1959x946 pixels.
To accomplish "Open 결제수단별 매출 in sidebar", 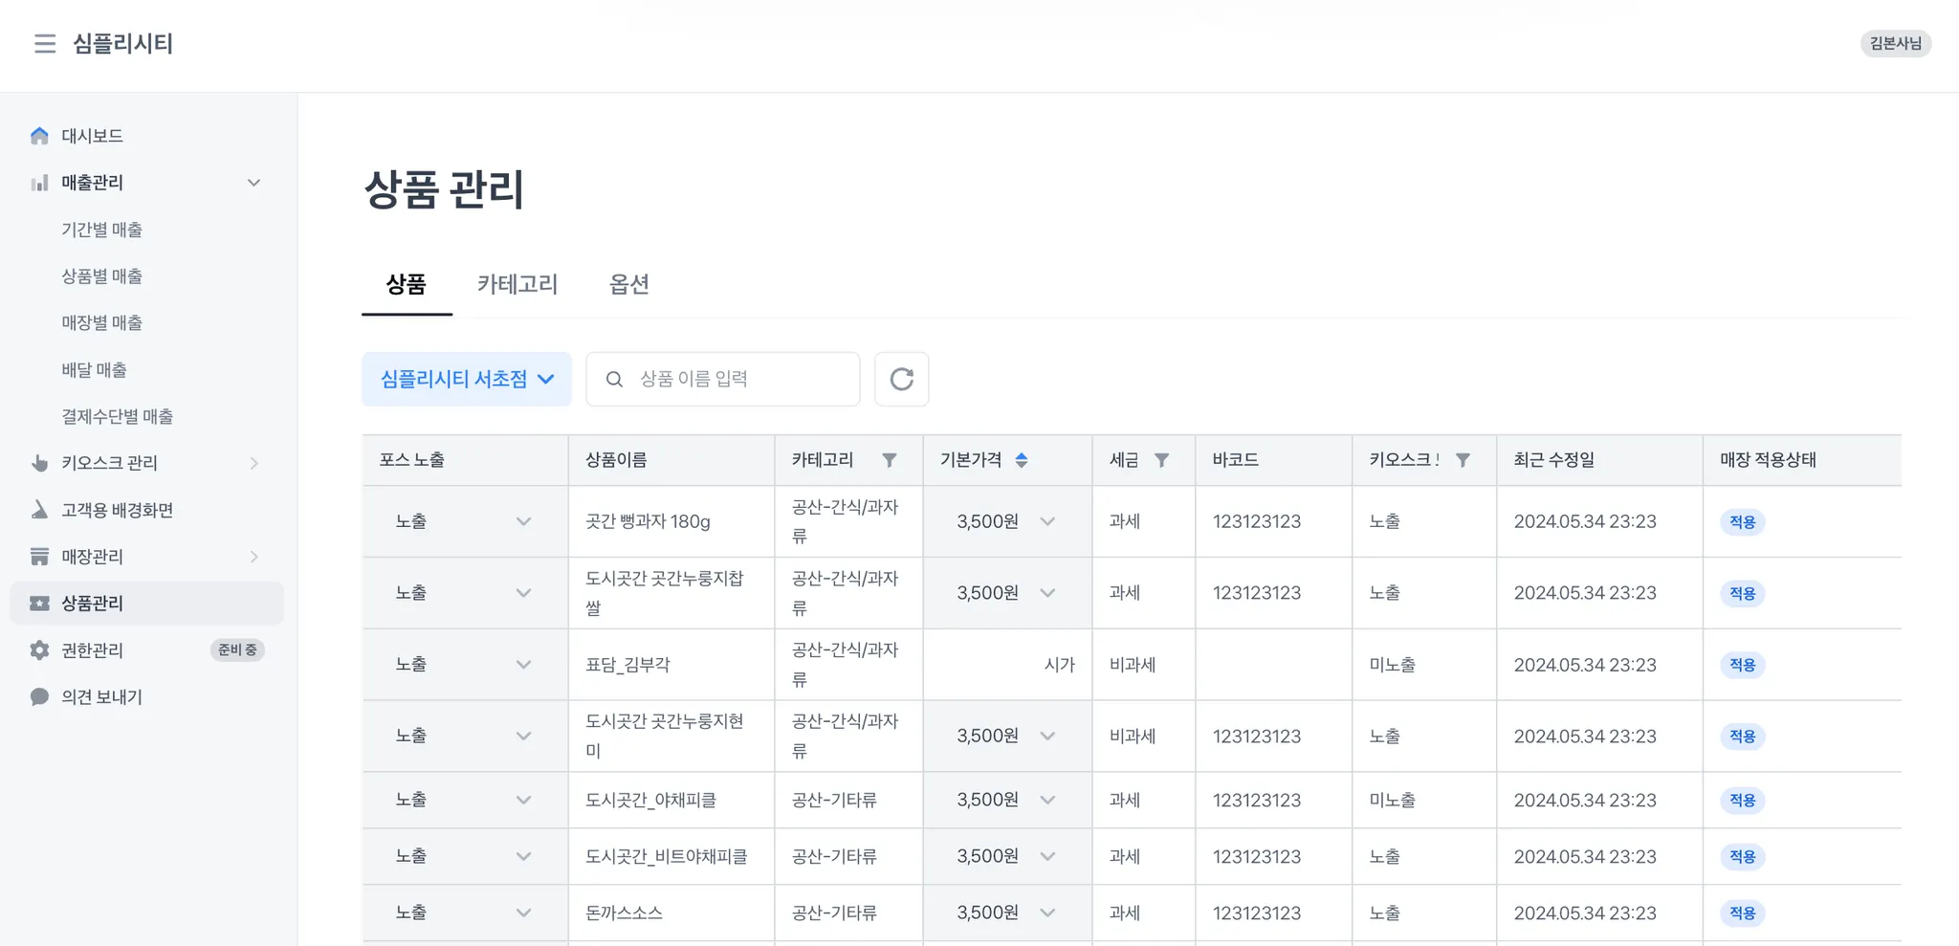I will 118,417.
